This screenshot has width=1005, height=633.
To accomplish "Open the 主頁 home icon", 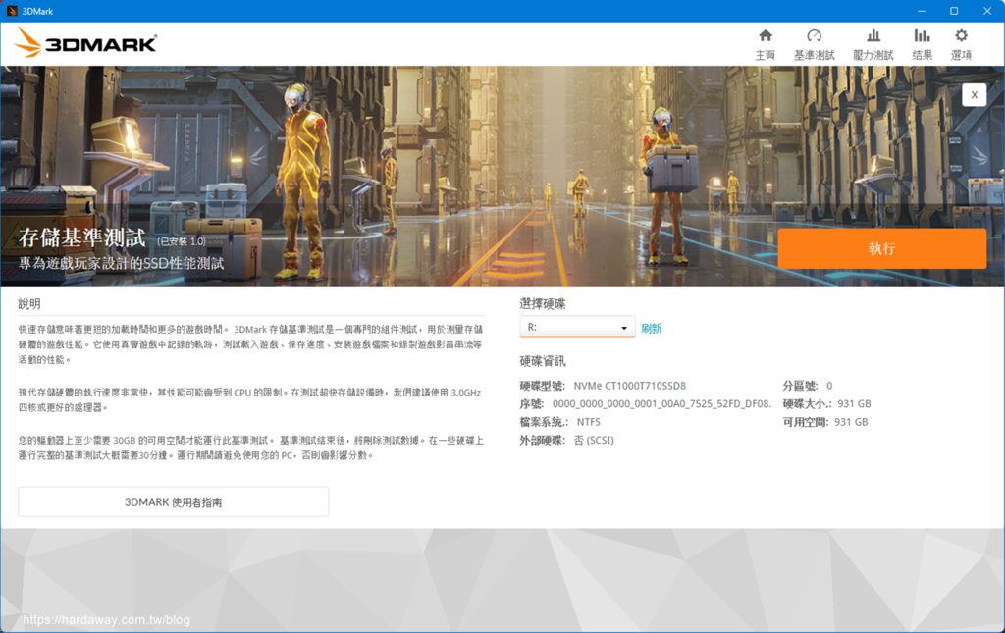I will [766, 36].
